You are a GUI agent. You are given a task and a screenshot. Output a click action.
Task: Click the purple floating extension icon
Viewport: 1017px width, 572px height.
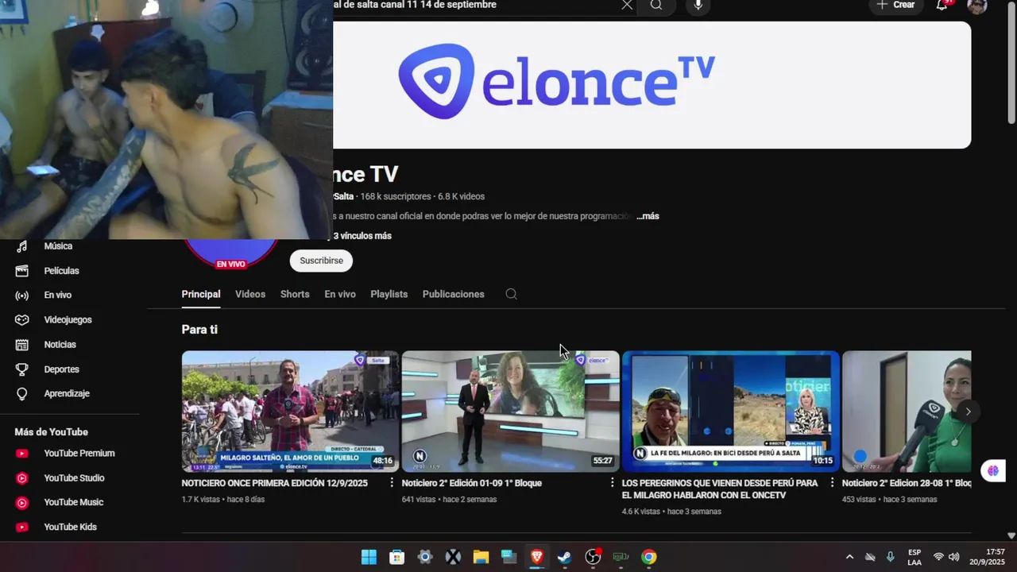[992, 471]
